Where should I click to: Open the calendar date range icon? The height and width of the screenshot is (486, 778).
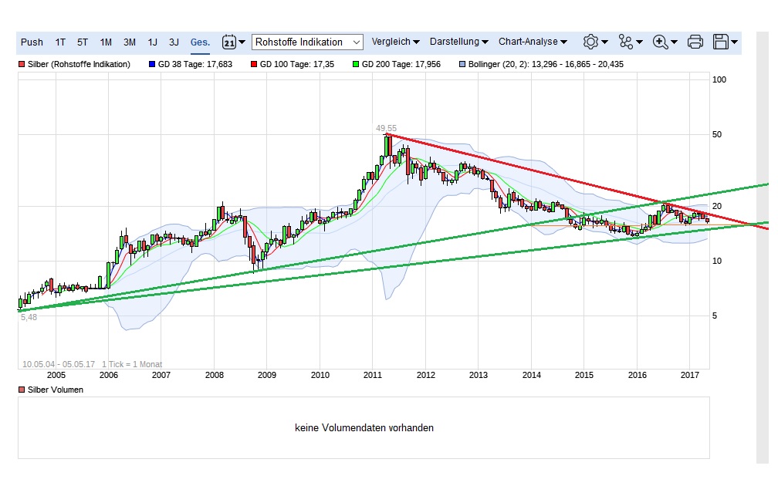tap(229, 42)
